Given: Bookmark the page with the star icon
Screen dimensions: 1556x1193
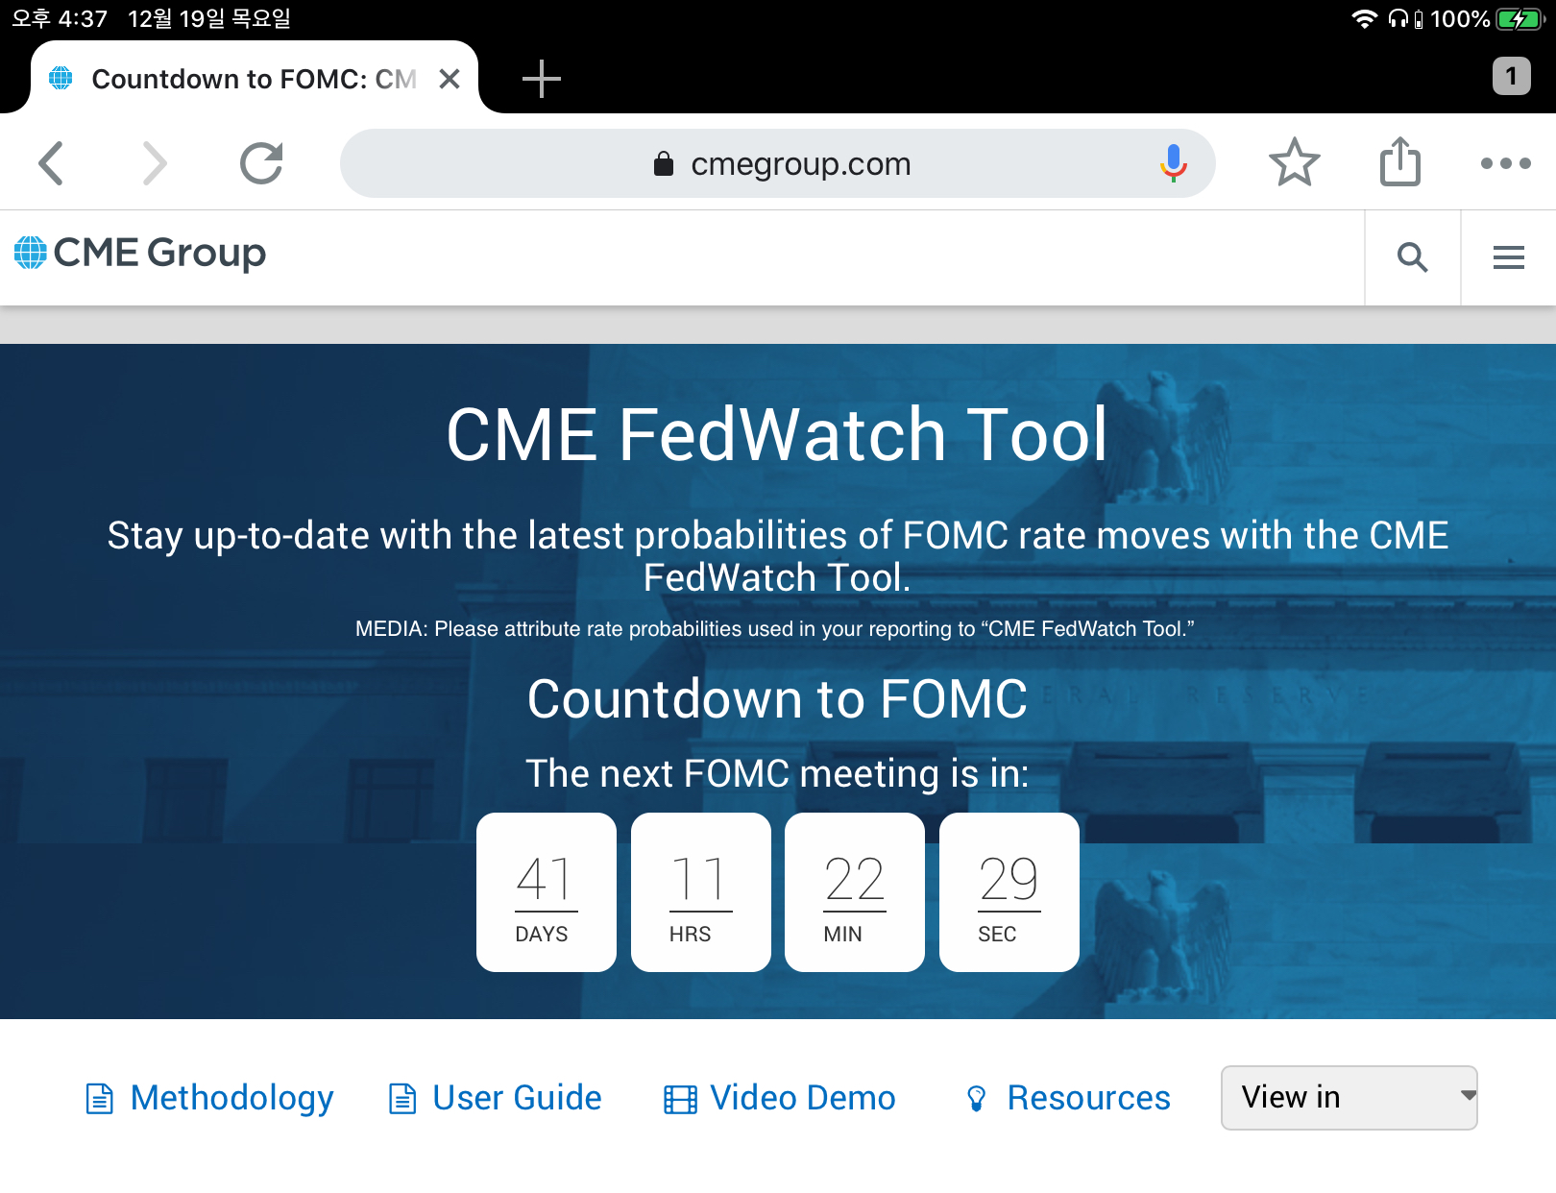Looking at the screenshot, I should (1295, 162).
